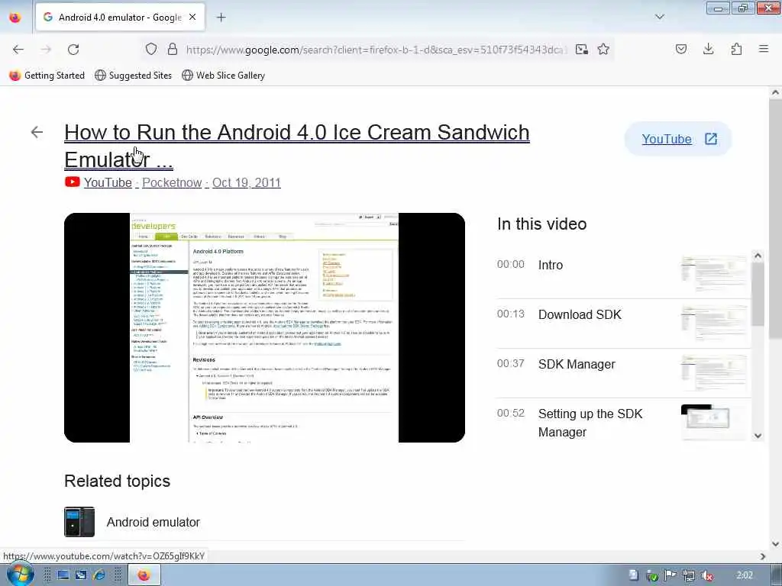Open the Windows Start menu orb
The height and width of the screenshot is (586, 782).
[x=19, y=575]
